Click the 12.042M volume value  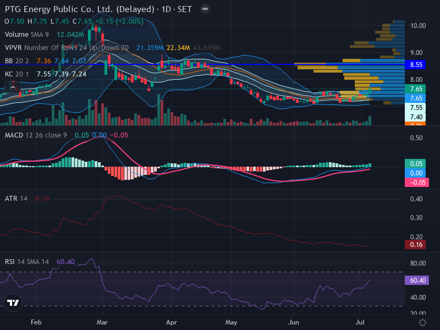click(70, 35)
